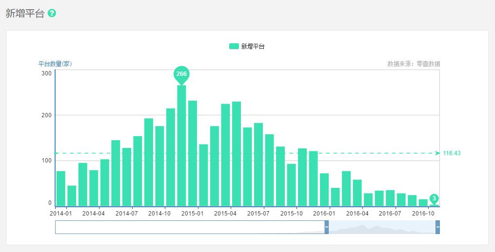Select the bar for 2014-01
The width and height of the screenshot is (495, 252).
point(60,189)
